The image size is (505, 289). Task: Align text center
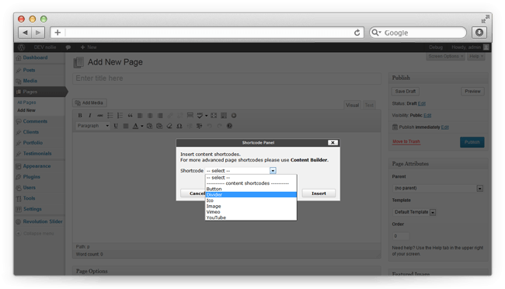[x=150, y=115]
